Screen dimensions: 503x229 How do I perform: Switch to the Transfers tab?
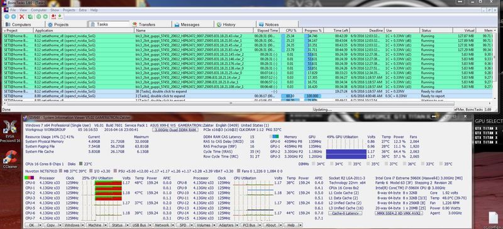tap(150, 24)
